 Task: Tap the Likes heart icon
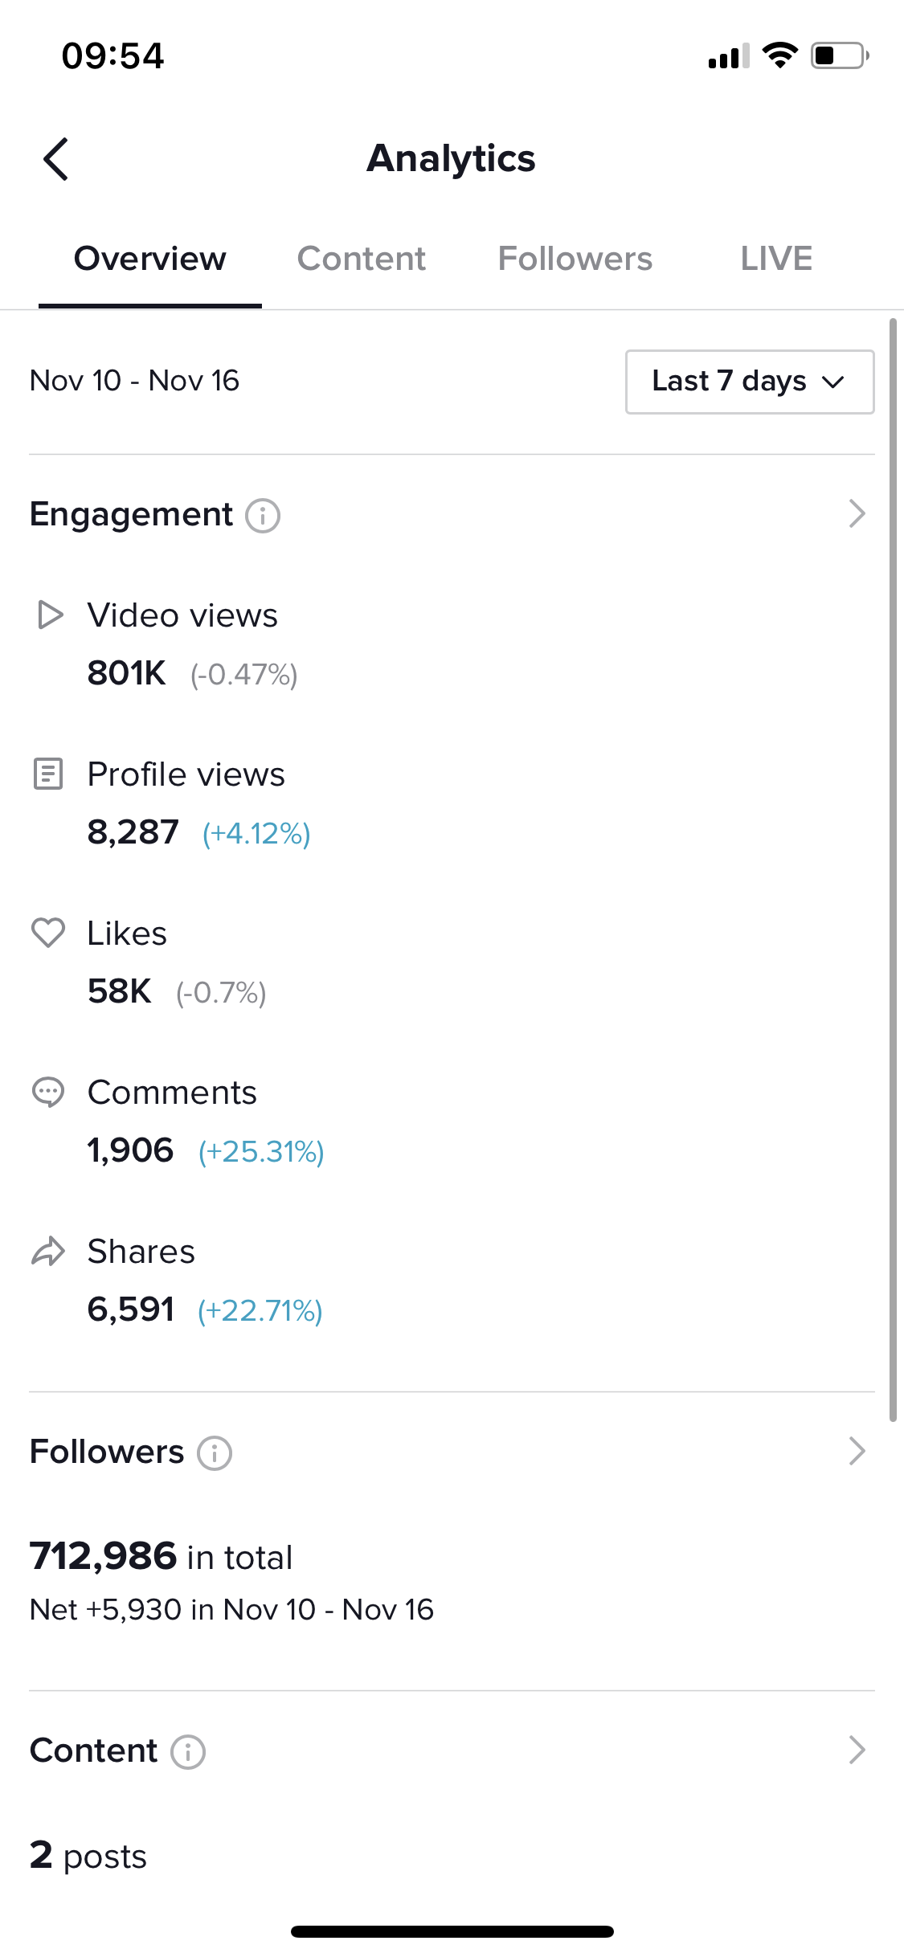pos(48,934)
